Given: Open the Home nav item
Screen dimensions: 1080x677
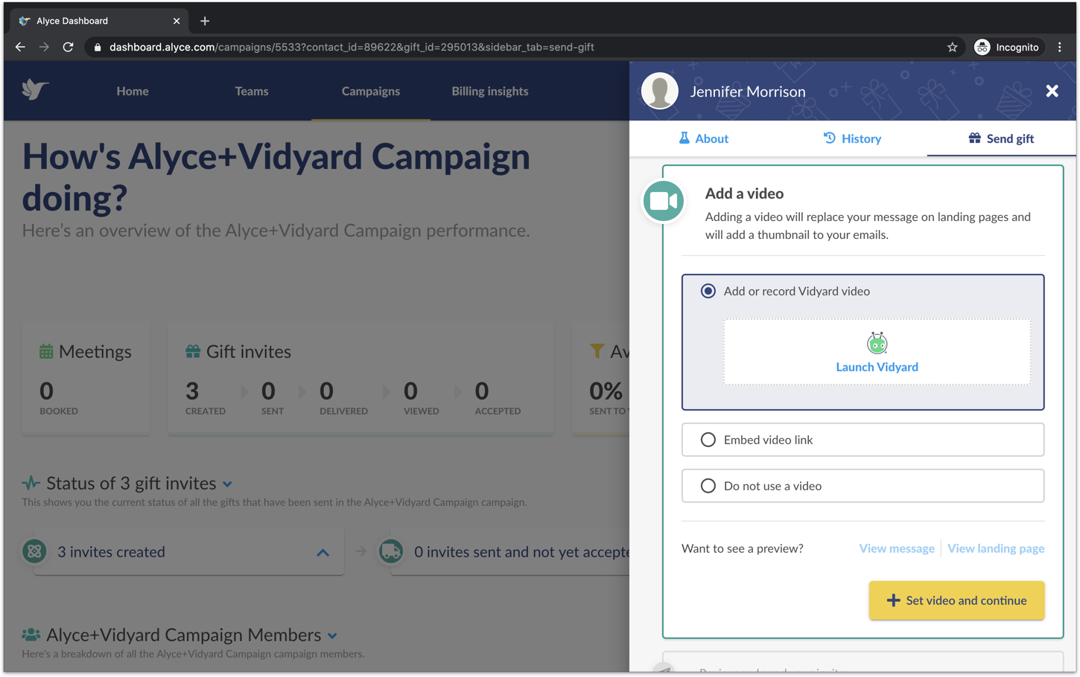Looking at the screenshot, I should point(133,91).
